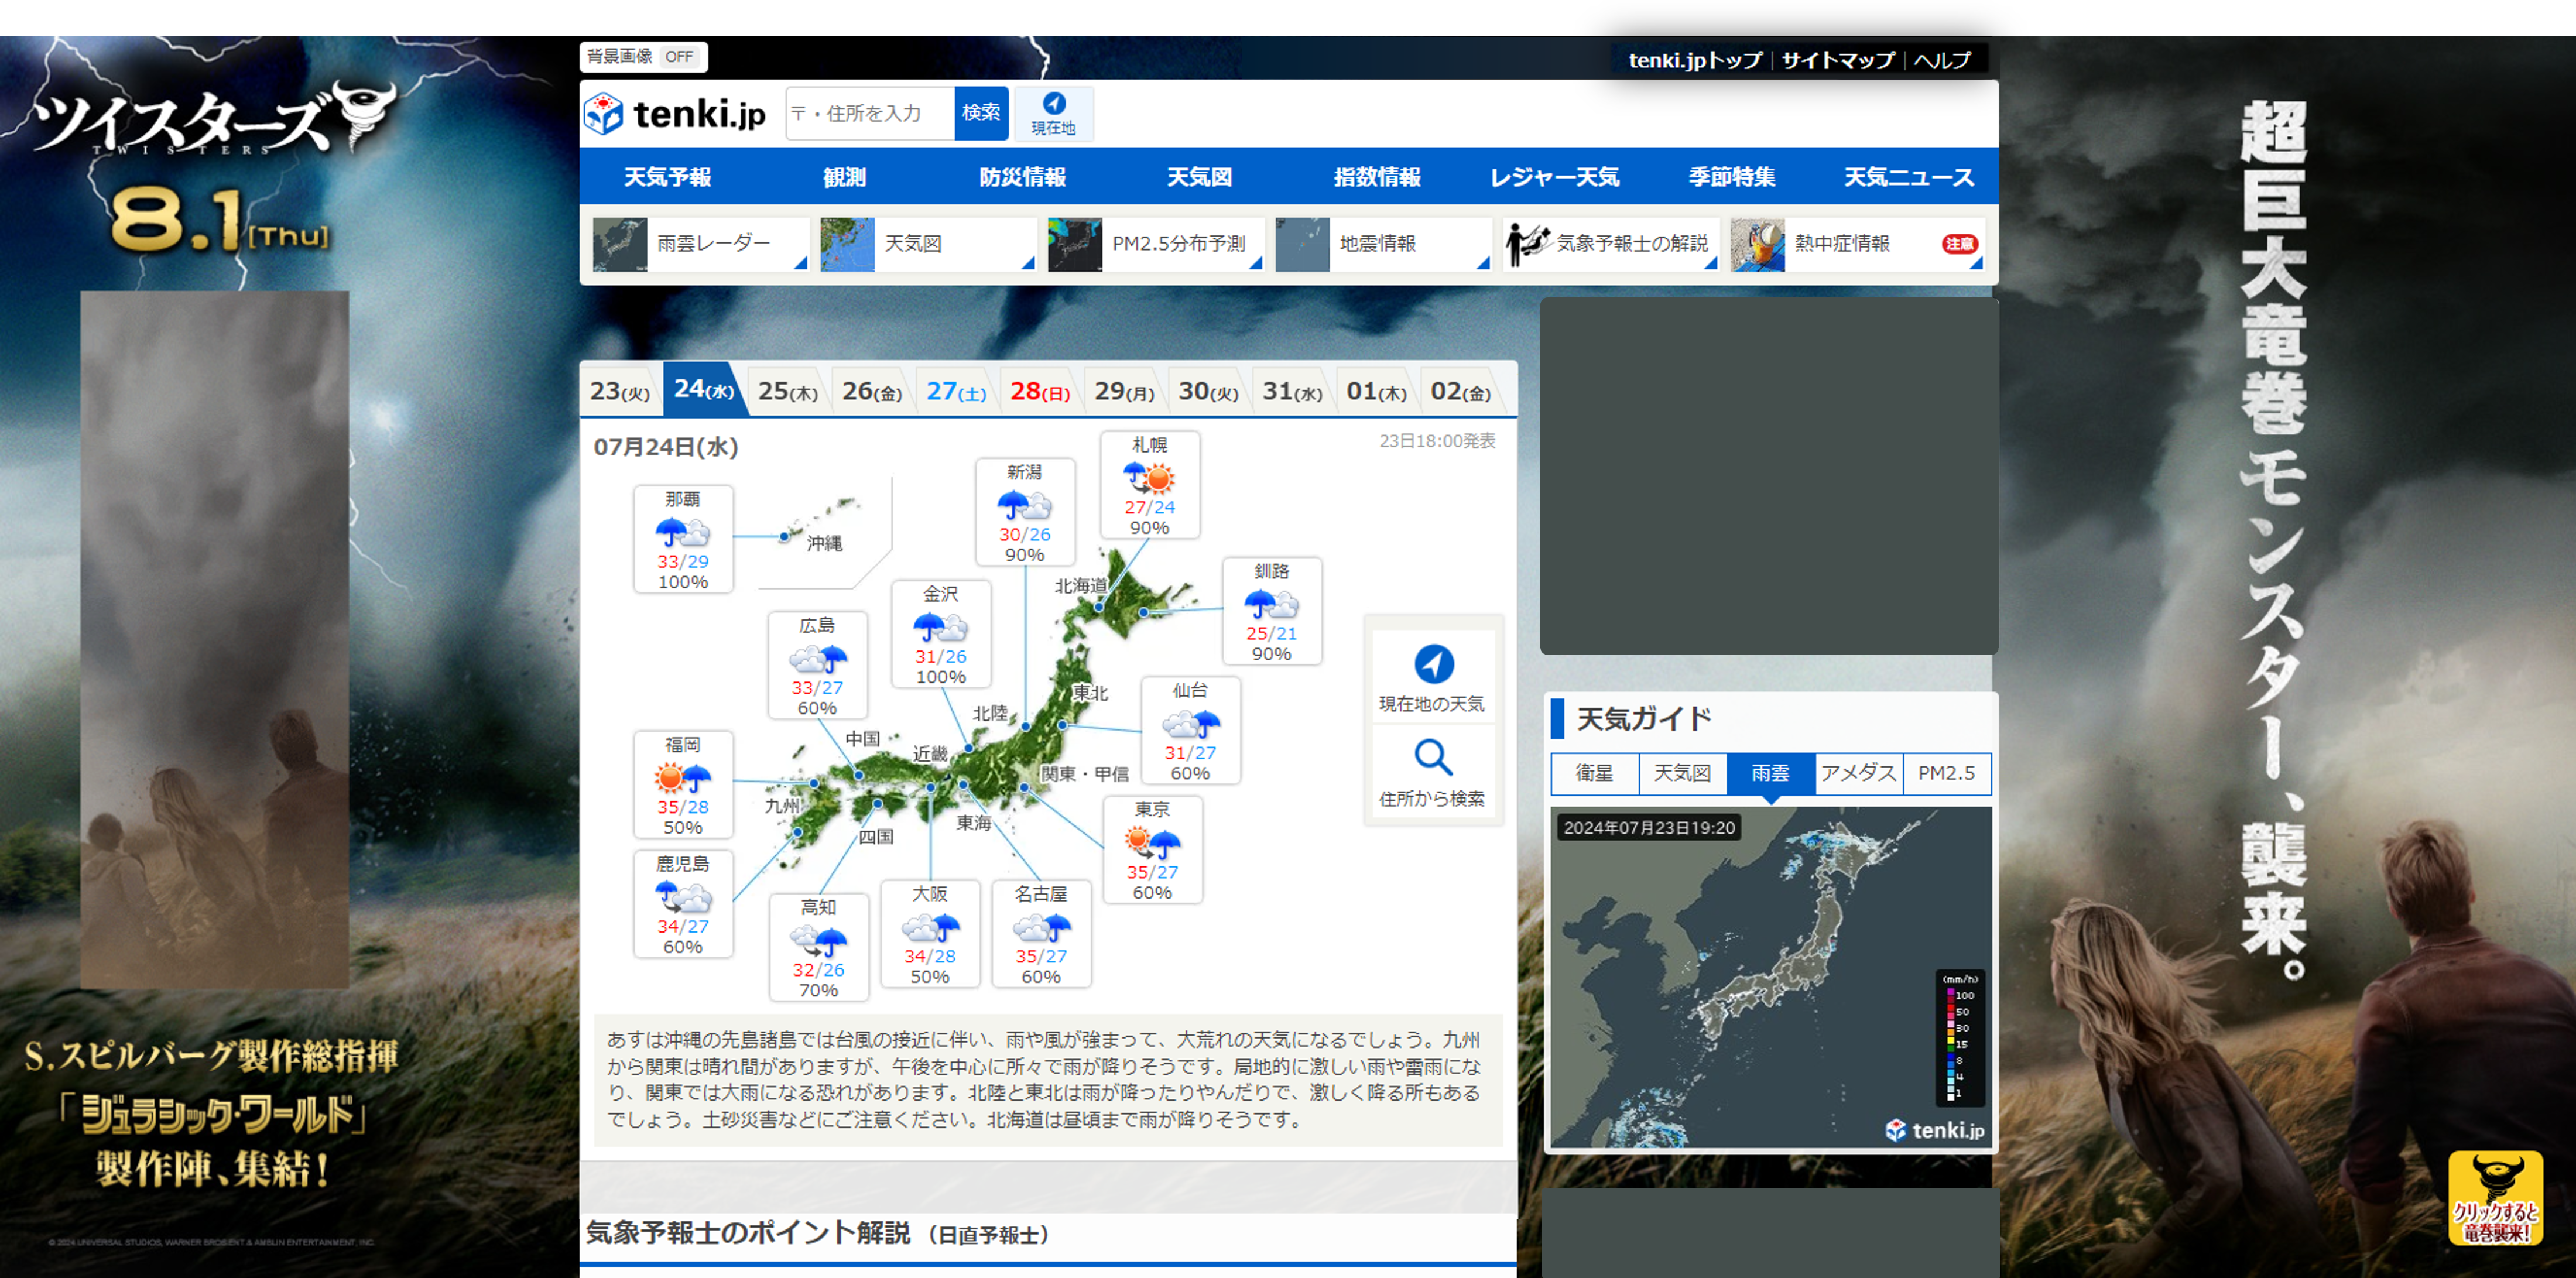Click the 釧路 weather icon
The image size is (2576, 1278).
(x=1271, y=604)
